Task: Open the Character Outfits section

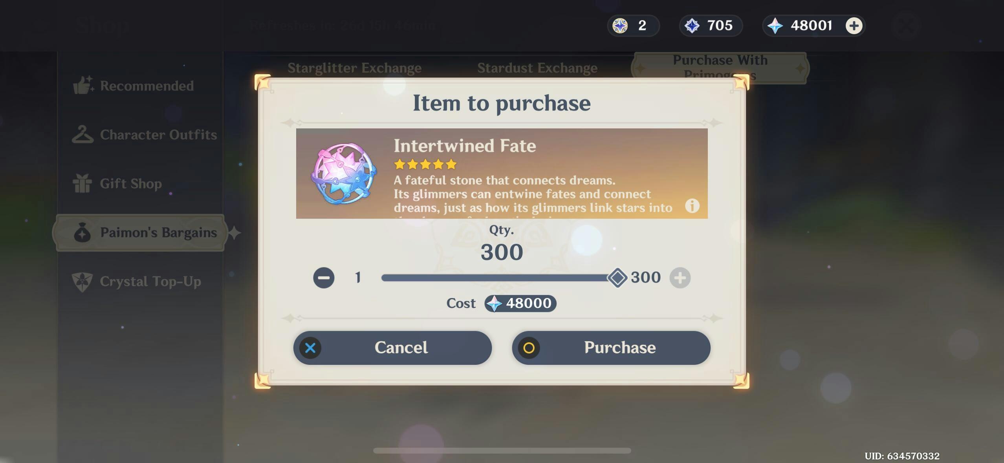Action: (x=145, y=135)
